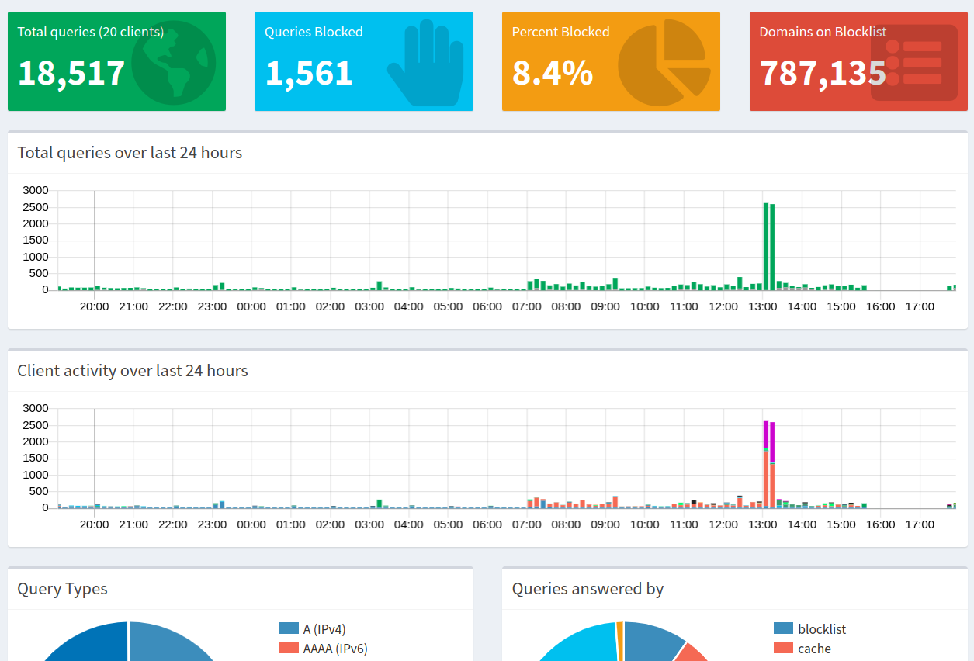974x661 pixels.
Task: Click 'Total queries over last 24 hours' heading
Action: (130, 153)
